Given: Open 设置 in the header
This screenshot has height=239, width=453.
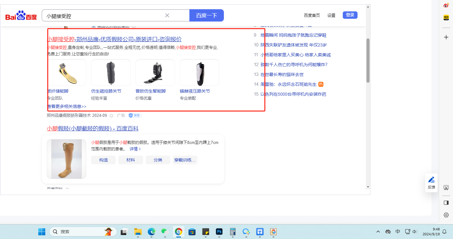Looking at the screenshot, I should click(331, 15).
